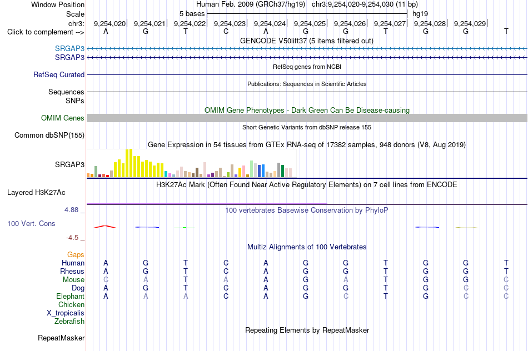Open 'Gene Expression in 54 tissues from GTEx' title
Viewport: 528px width, 351px height.
[307, 145]
